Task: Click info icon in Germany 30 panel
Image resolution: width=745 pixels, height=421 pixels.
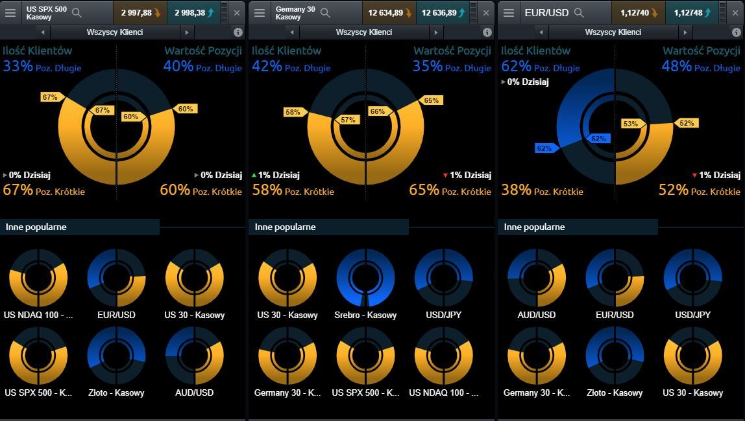Action: [487, 32]
